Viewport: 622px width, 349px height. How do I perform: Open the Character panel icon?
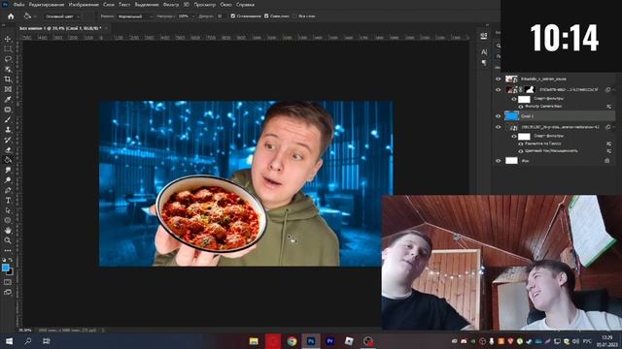coord(484,52)
